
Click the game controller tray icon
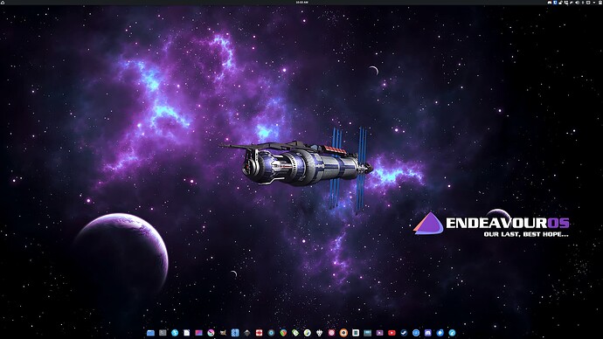pyautogui.click(x=550, y=3)
